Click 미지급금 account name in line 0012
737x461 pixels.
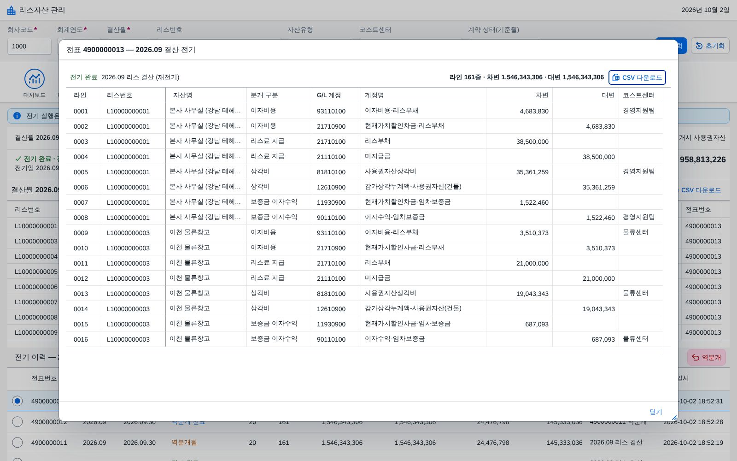pos(377,278)
